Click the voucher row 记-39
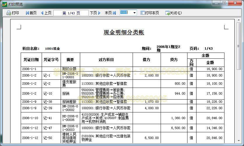 coord(47,108)
